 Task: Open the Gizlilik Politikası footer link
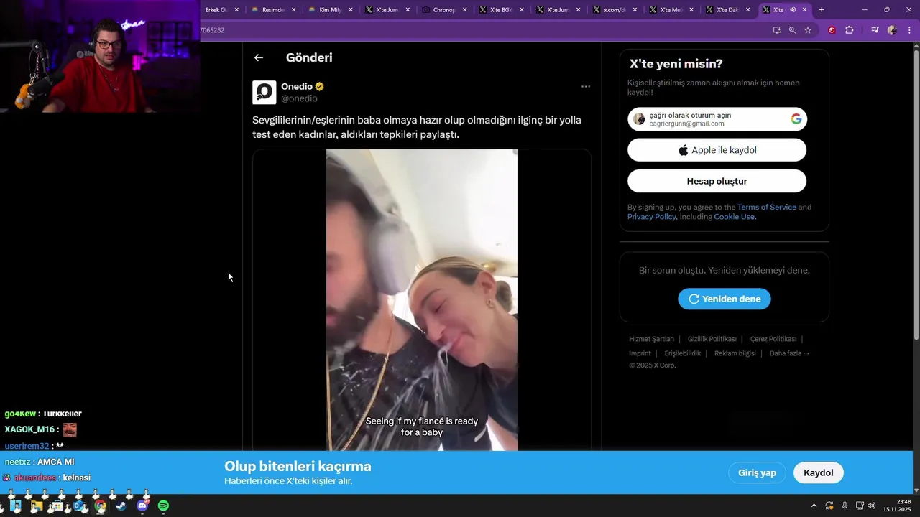[712, 339]
